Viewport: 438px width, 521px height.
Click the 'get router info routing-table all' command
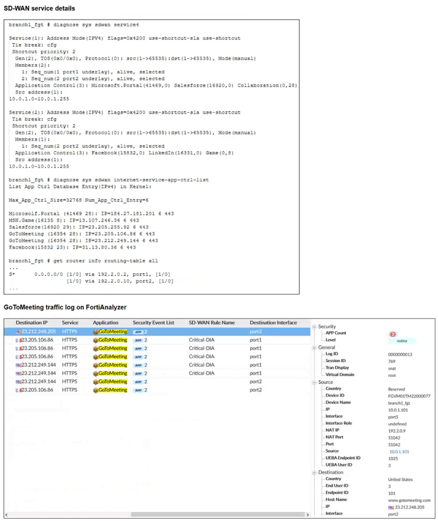point(83,261)
